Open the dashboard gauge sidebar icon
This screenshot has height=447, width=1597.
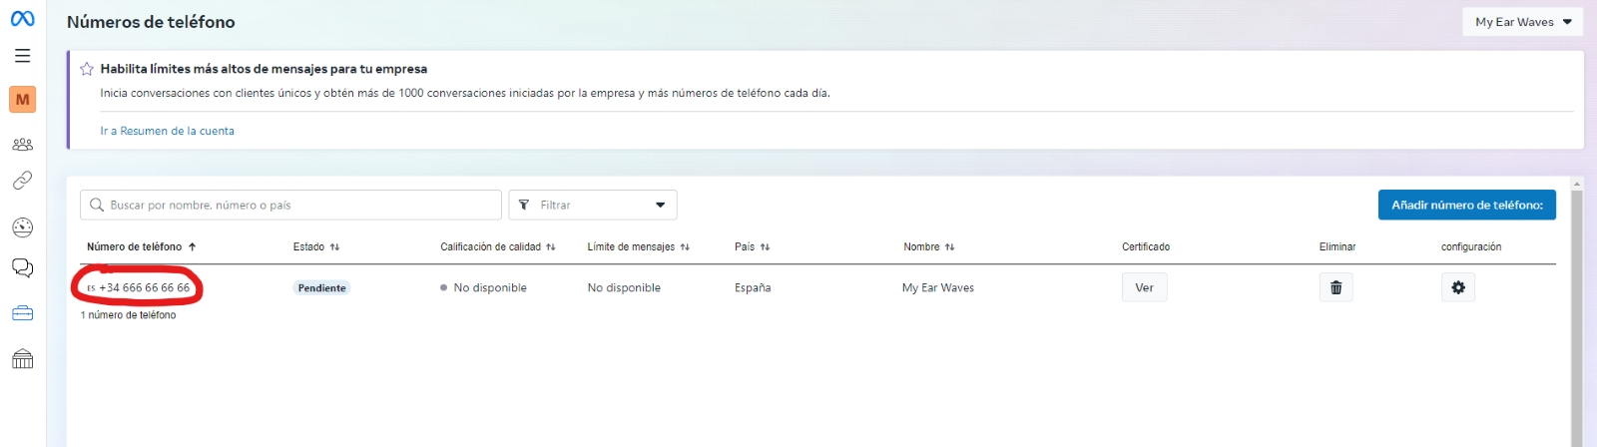pyautogui.click(x=22, y=227)
